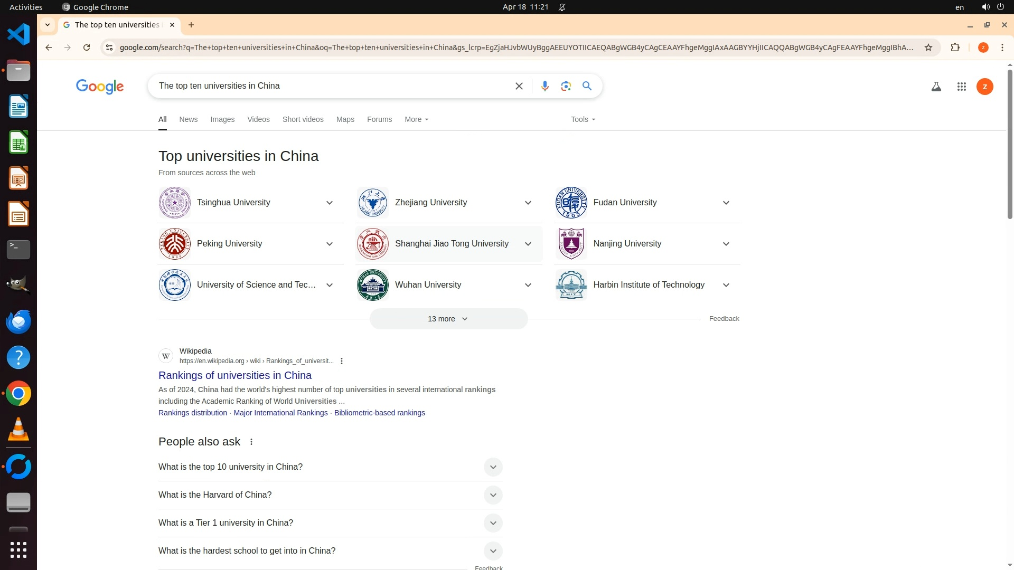Expand "What is the Harvard of China?"
Image resolution: width=1014 pixels, height=570 pixels.
[x=492, y=495]
